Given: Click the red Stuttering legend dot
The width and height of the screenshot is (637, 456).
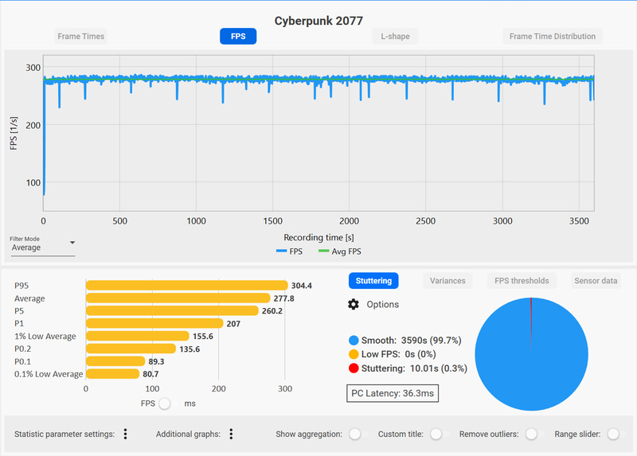Looking at the screenshot, I should point(354,368).
